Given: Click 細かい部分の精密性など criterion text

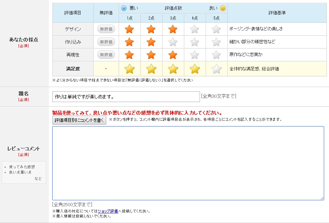Looking at the screenshot, I should point(252,42).
